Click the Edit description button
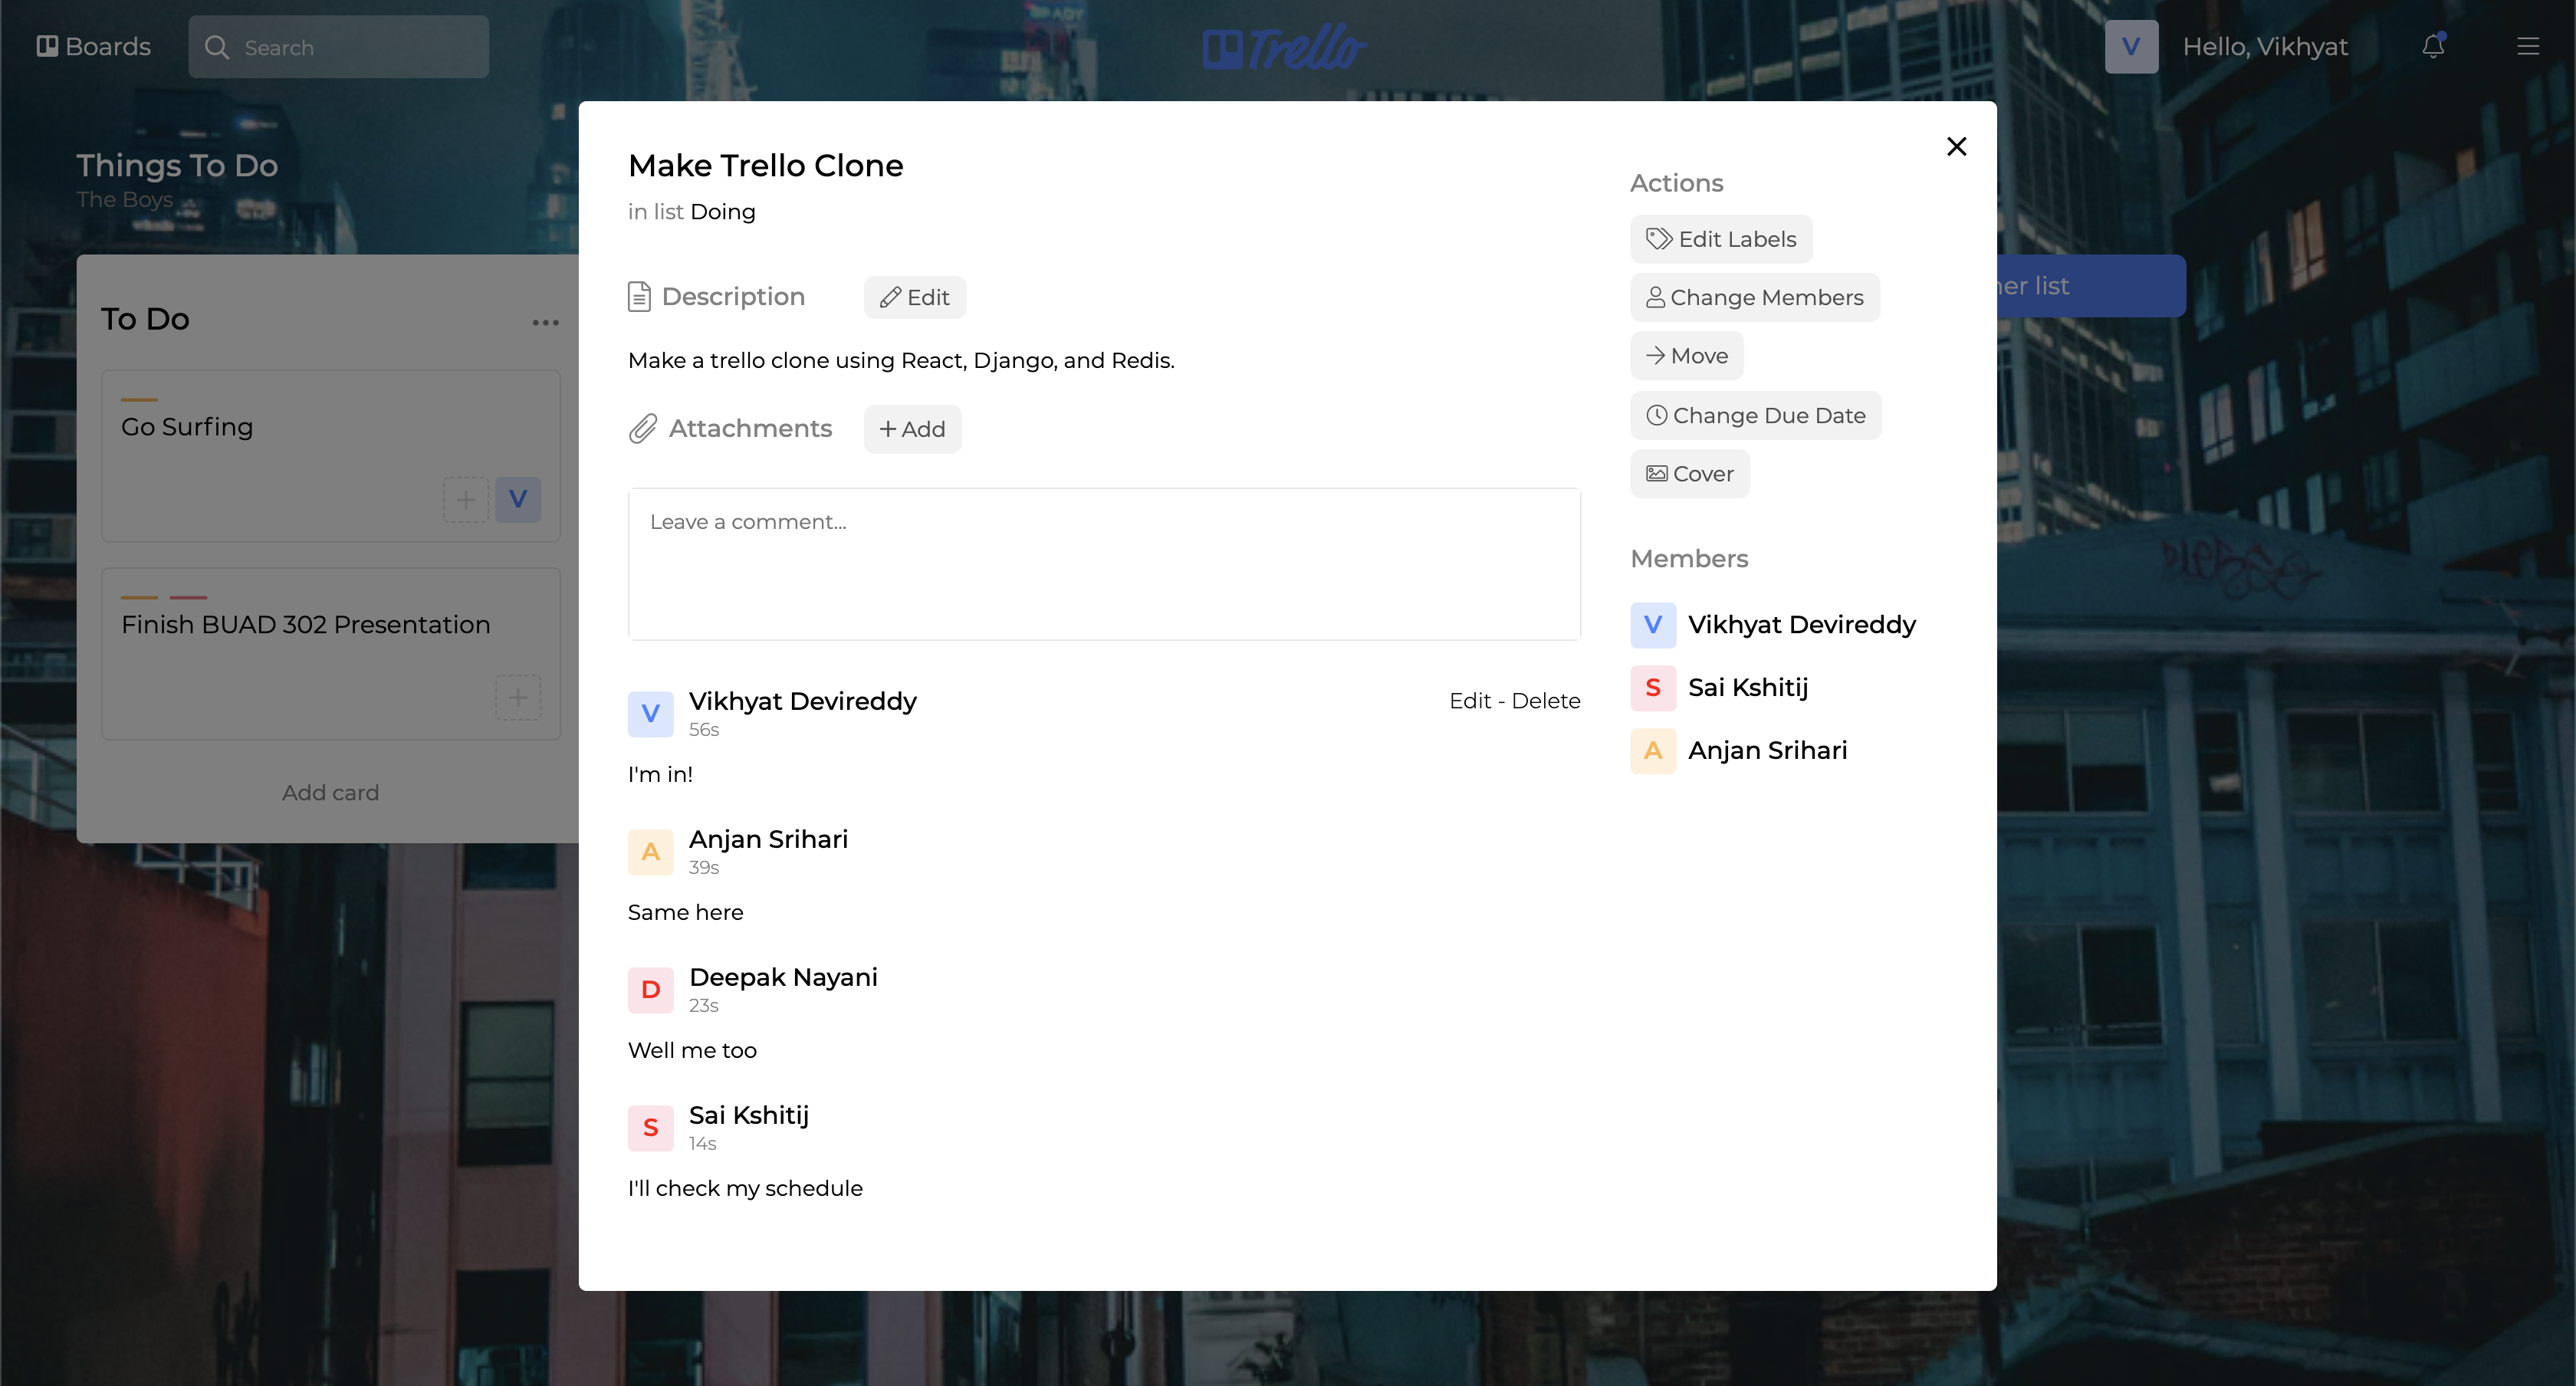This screenshot has width=2576, height=1386. (915, 297)
